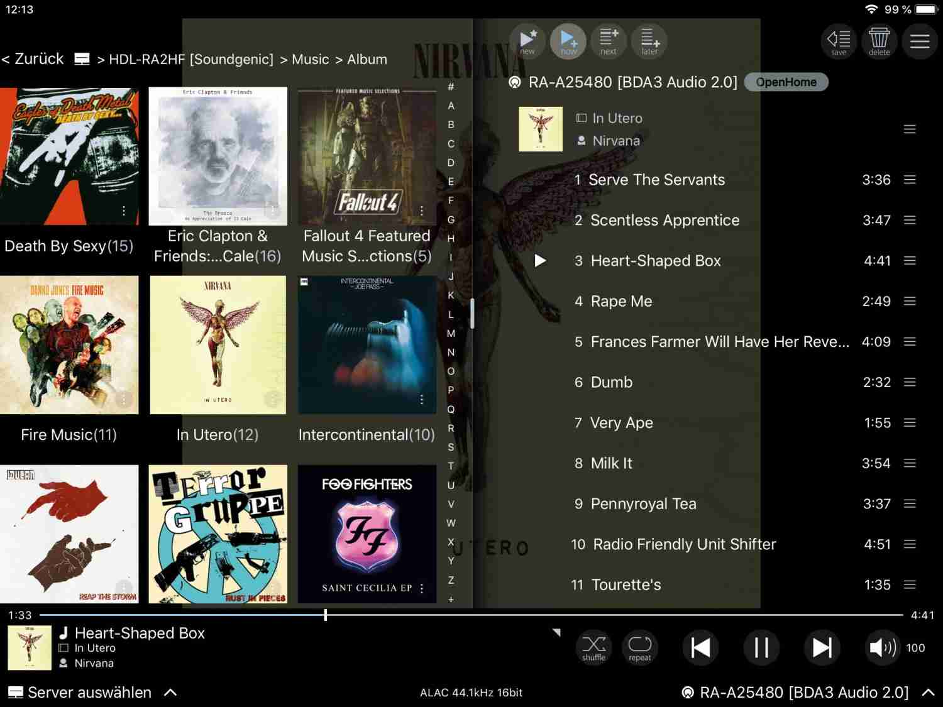The image size is (943, 707).
Task: Open options for Death By Sexy album
Action: (x=124, y=211)
